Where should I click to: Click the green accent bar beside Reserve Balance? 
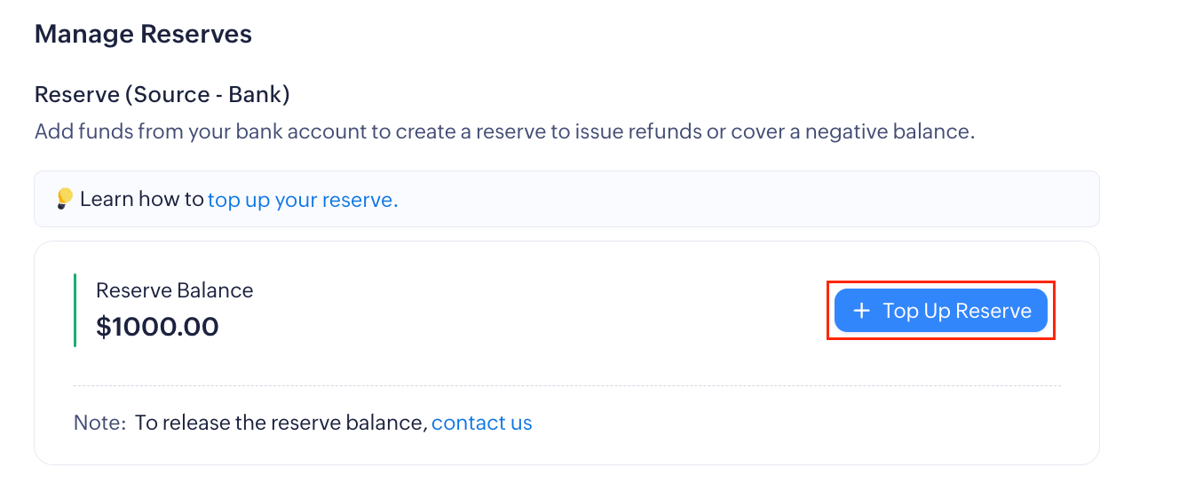pos(75,310)
